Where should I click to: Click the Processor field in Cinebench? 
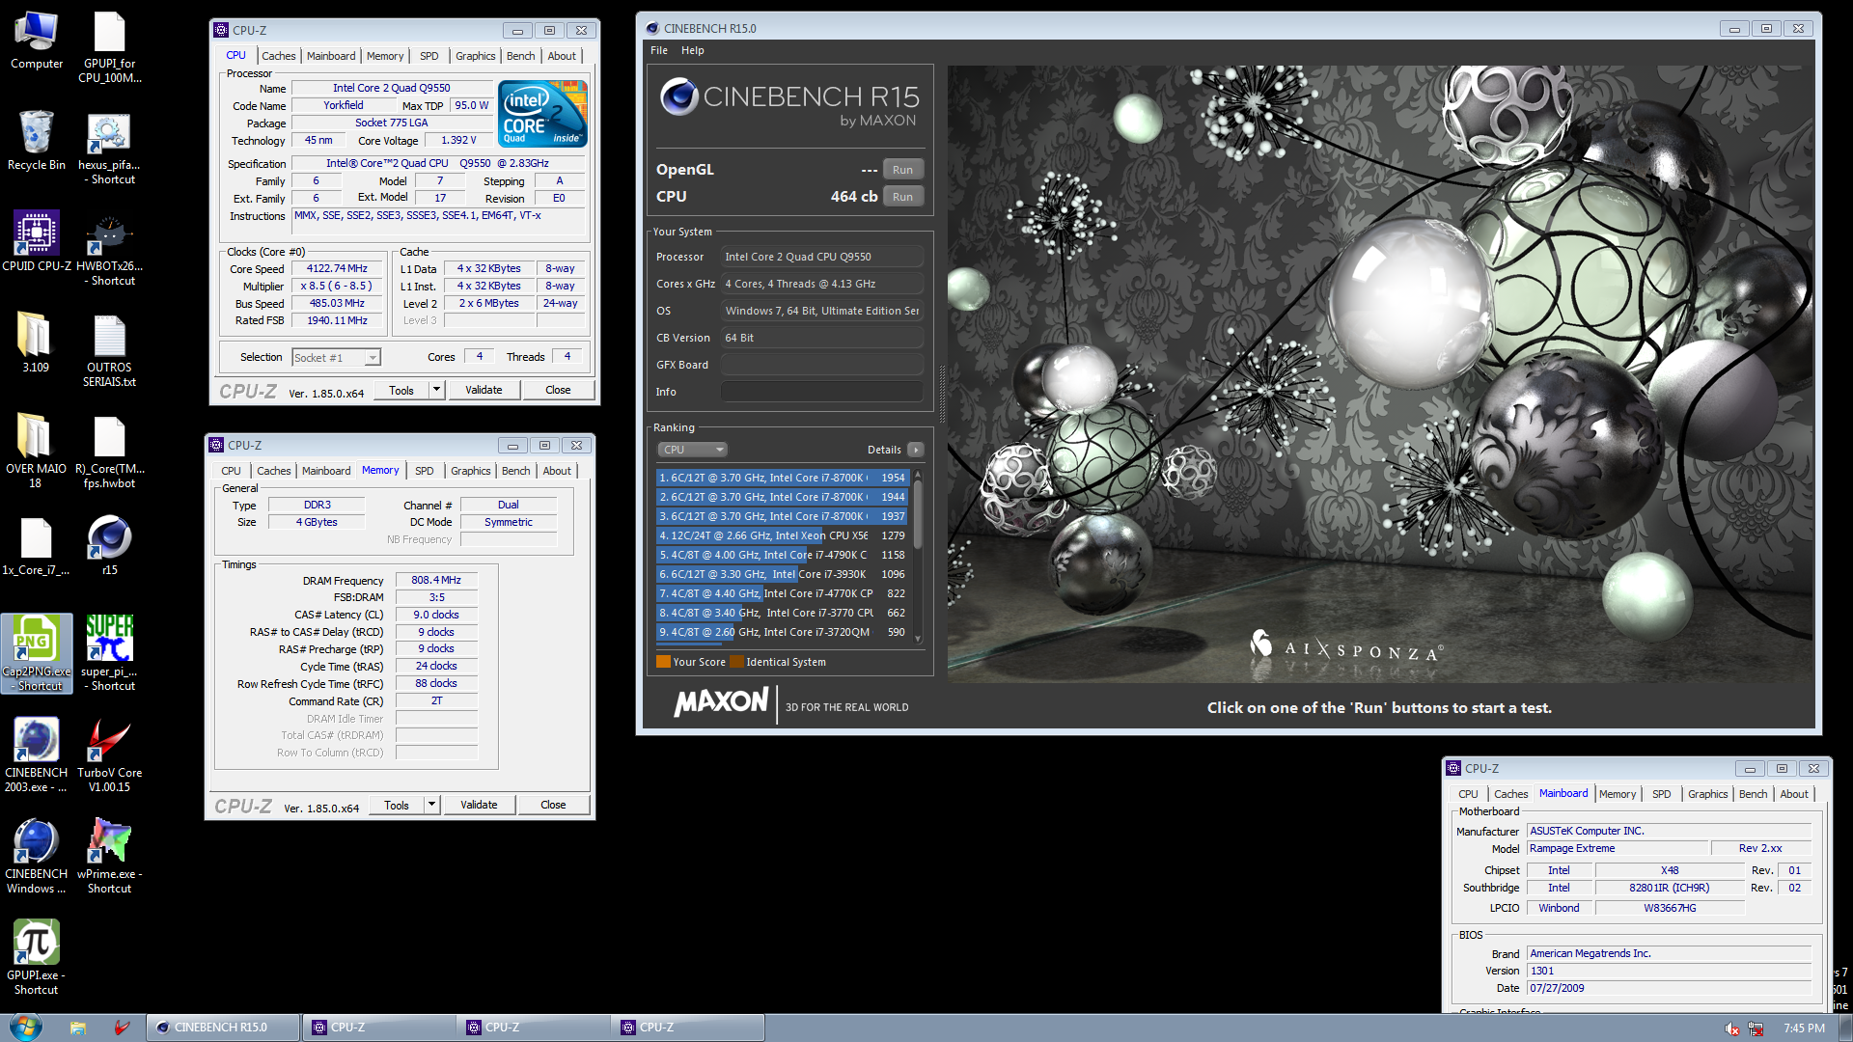point(821,257)
